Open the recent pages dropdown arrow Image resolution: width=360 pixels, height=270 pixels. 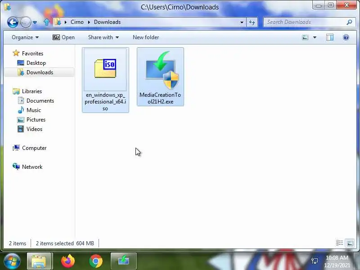(x=35, y=22)
